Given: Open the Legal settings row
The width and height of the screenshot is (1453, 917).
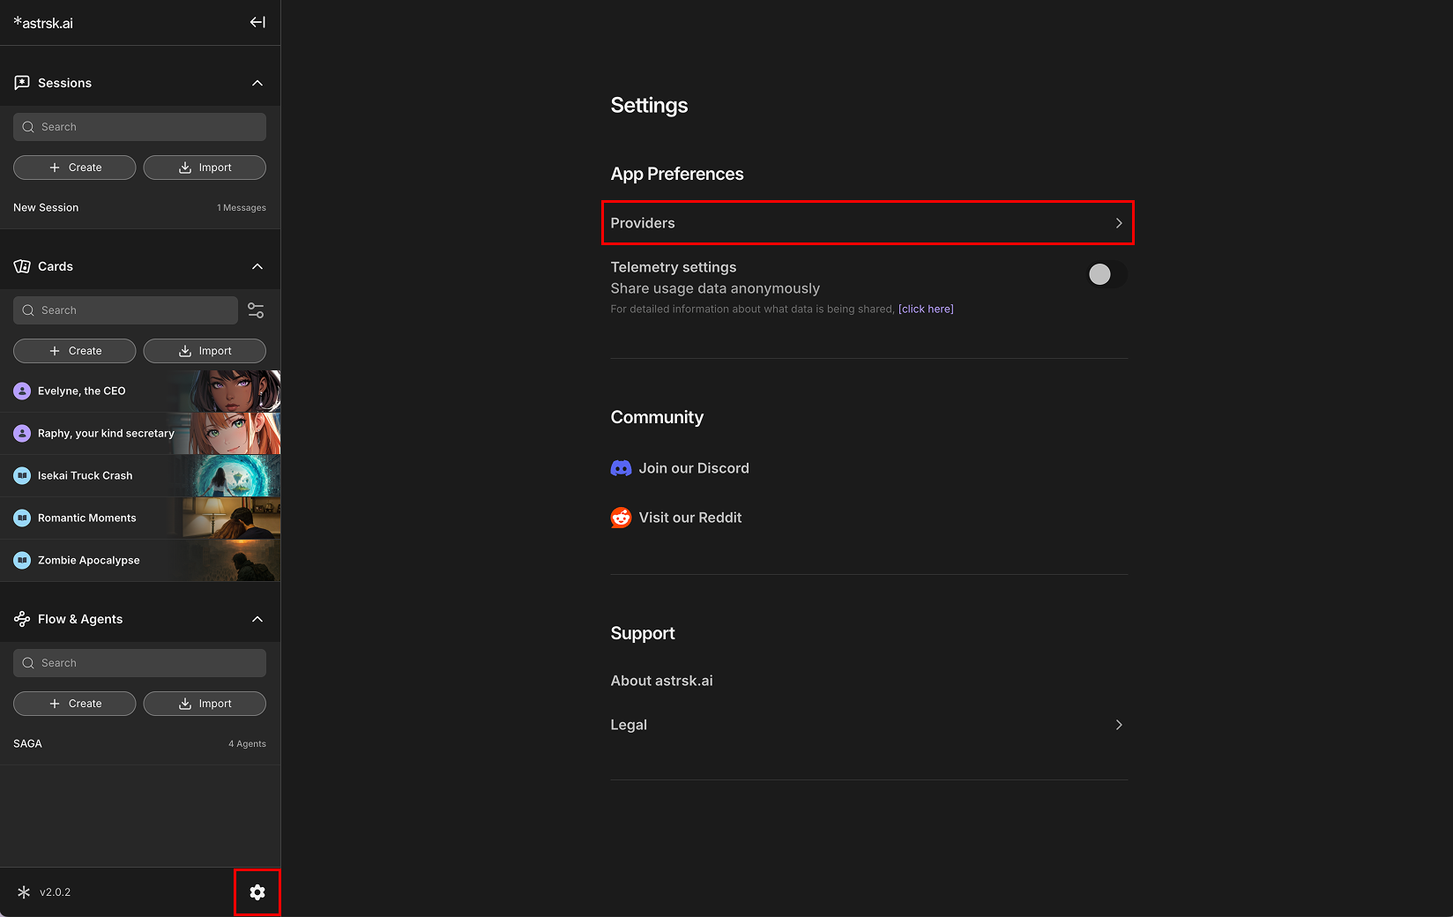Looking at the screenshot, I should [869, 725].
